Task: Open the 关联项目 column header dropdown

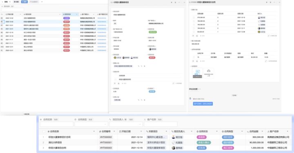Action: 166,131
